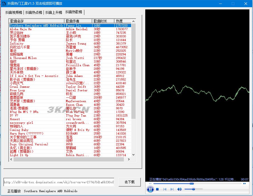Select song row 孤勇者

[70, 105]
